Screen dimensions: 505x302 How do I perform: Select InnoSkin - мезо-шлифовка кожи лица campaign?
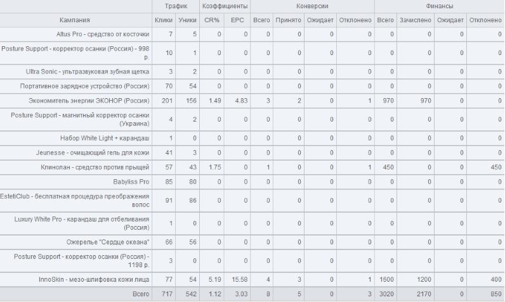94,279
